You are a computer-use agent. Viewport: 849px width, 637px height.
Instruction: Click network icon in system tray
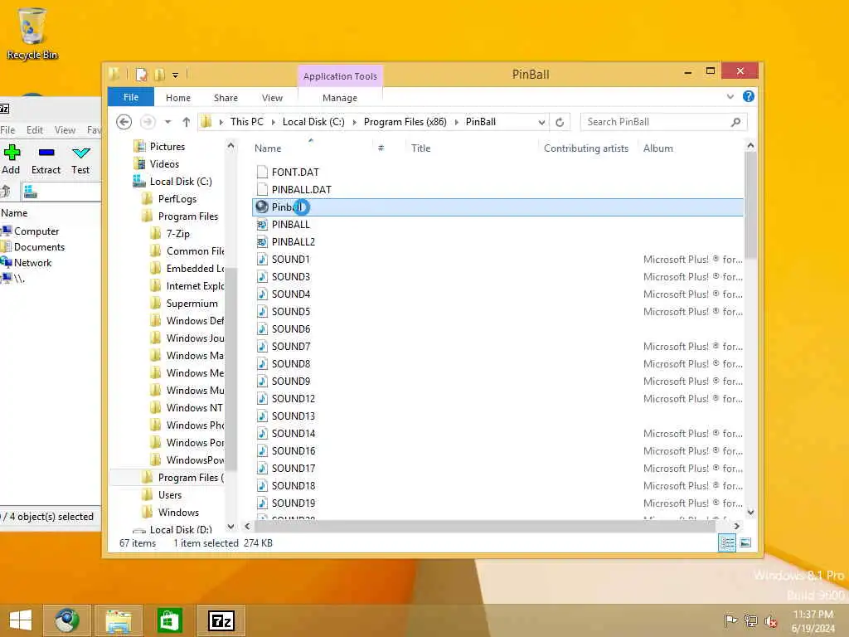coord(750,620)
